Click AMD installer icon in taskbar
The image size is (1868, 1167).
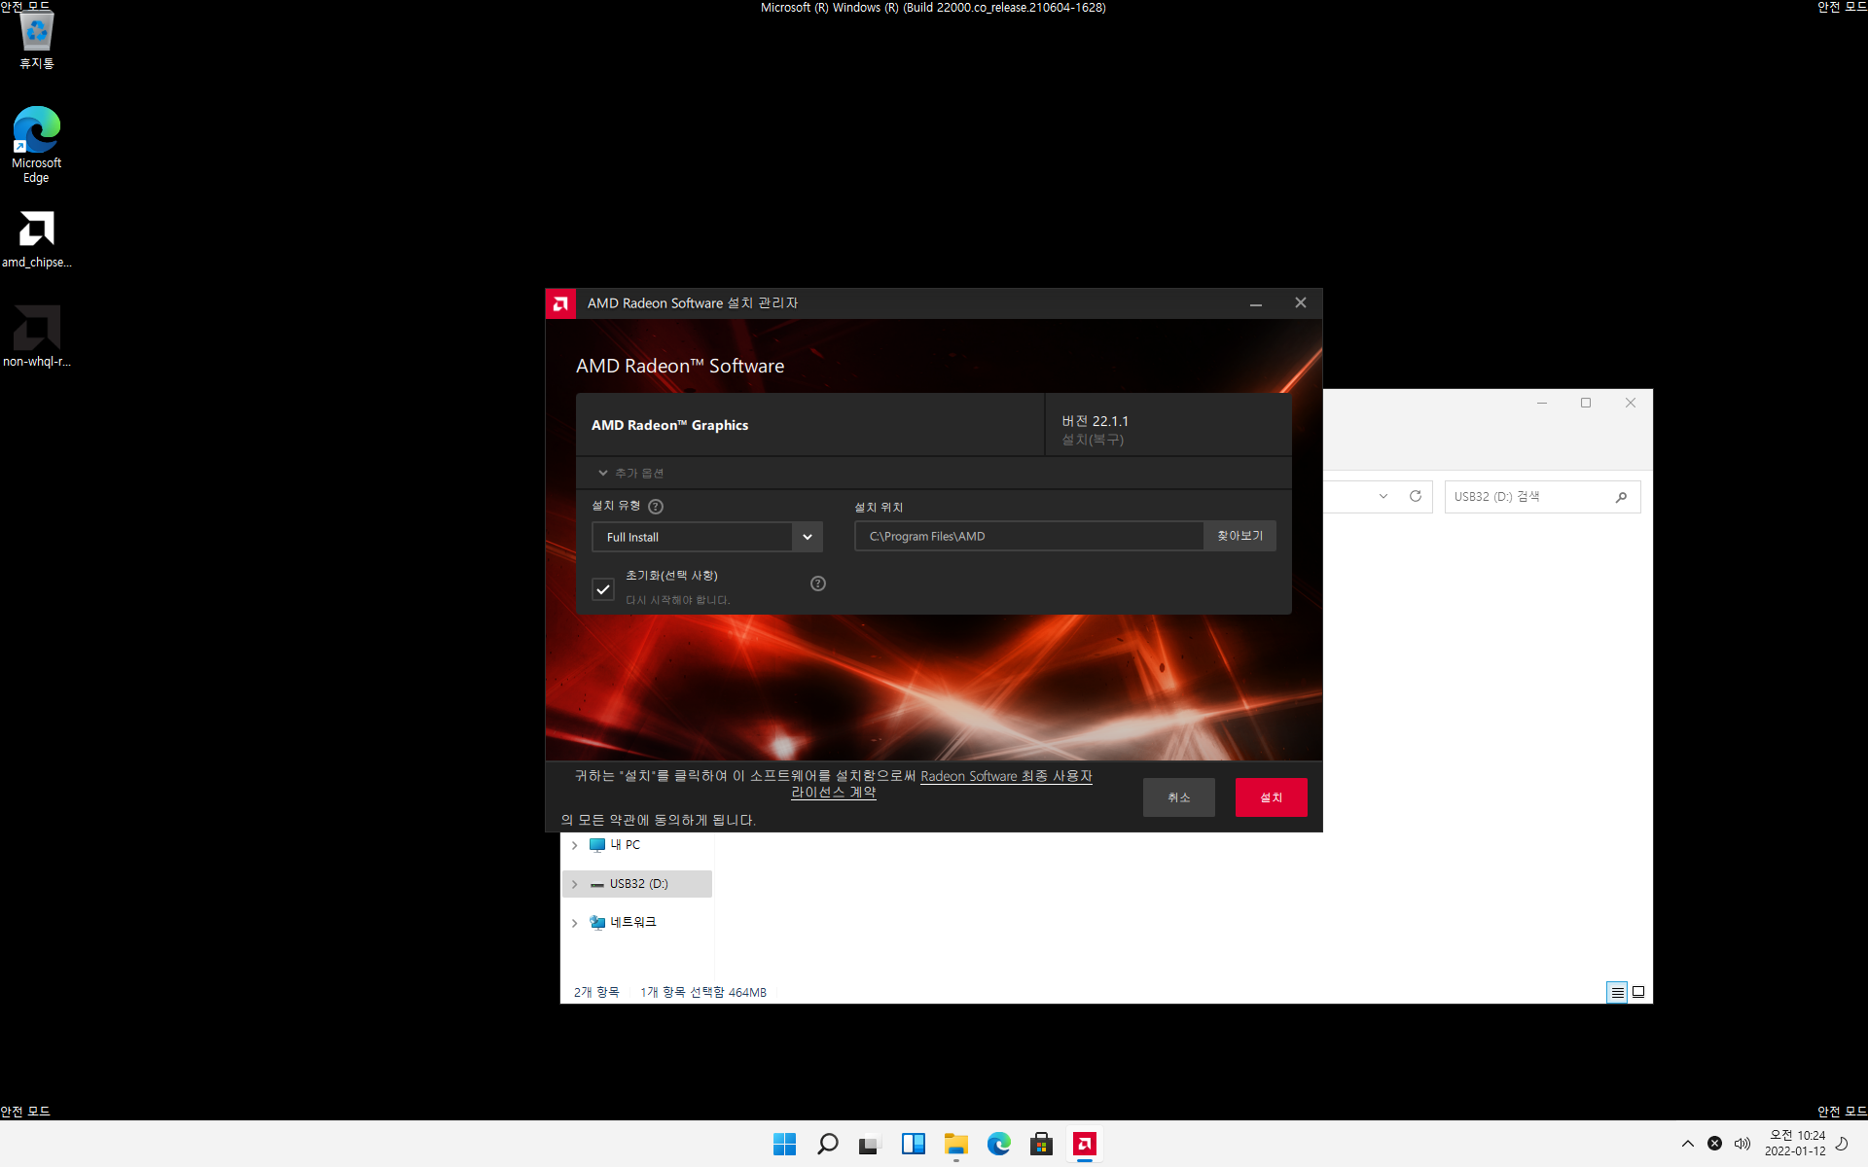pyautogui.click(x=1084, y=1144)
